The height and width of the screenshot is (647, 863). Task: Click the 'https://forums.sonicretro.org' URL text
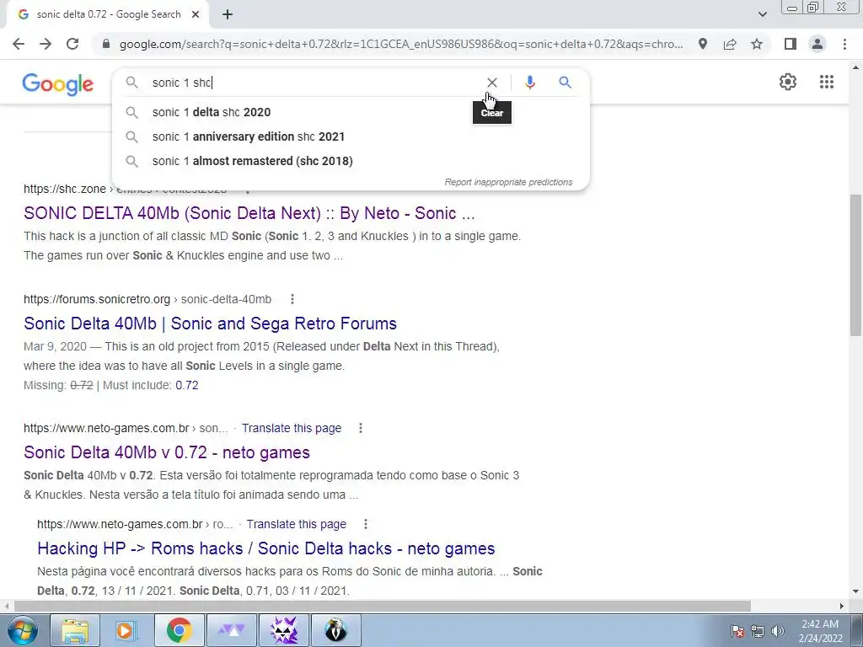(97, 299)
